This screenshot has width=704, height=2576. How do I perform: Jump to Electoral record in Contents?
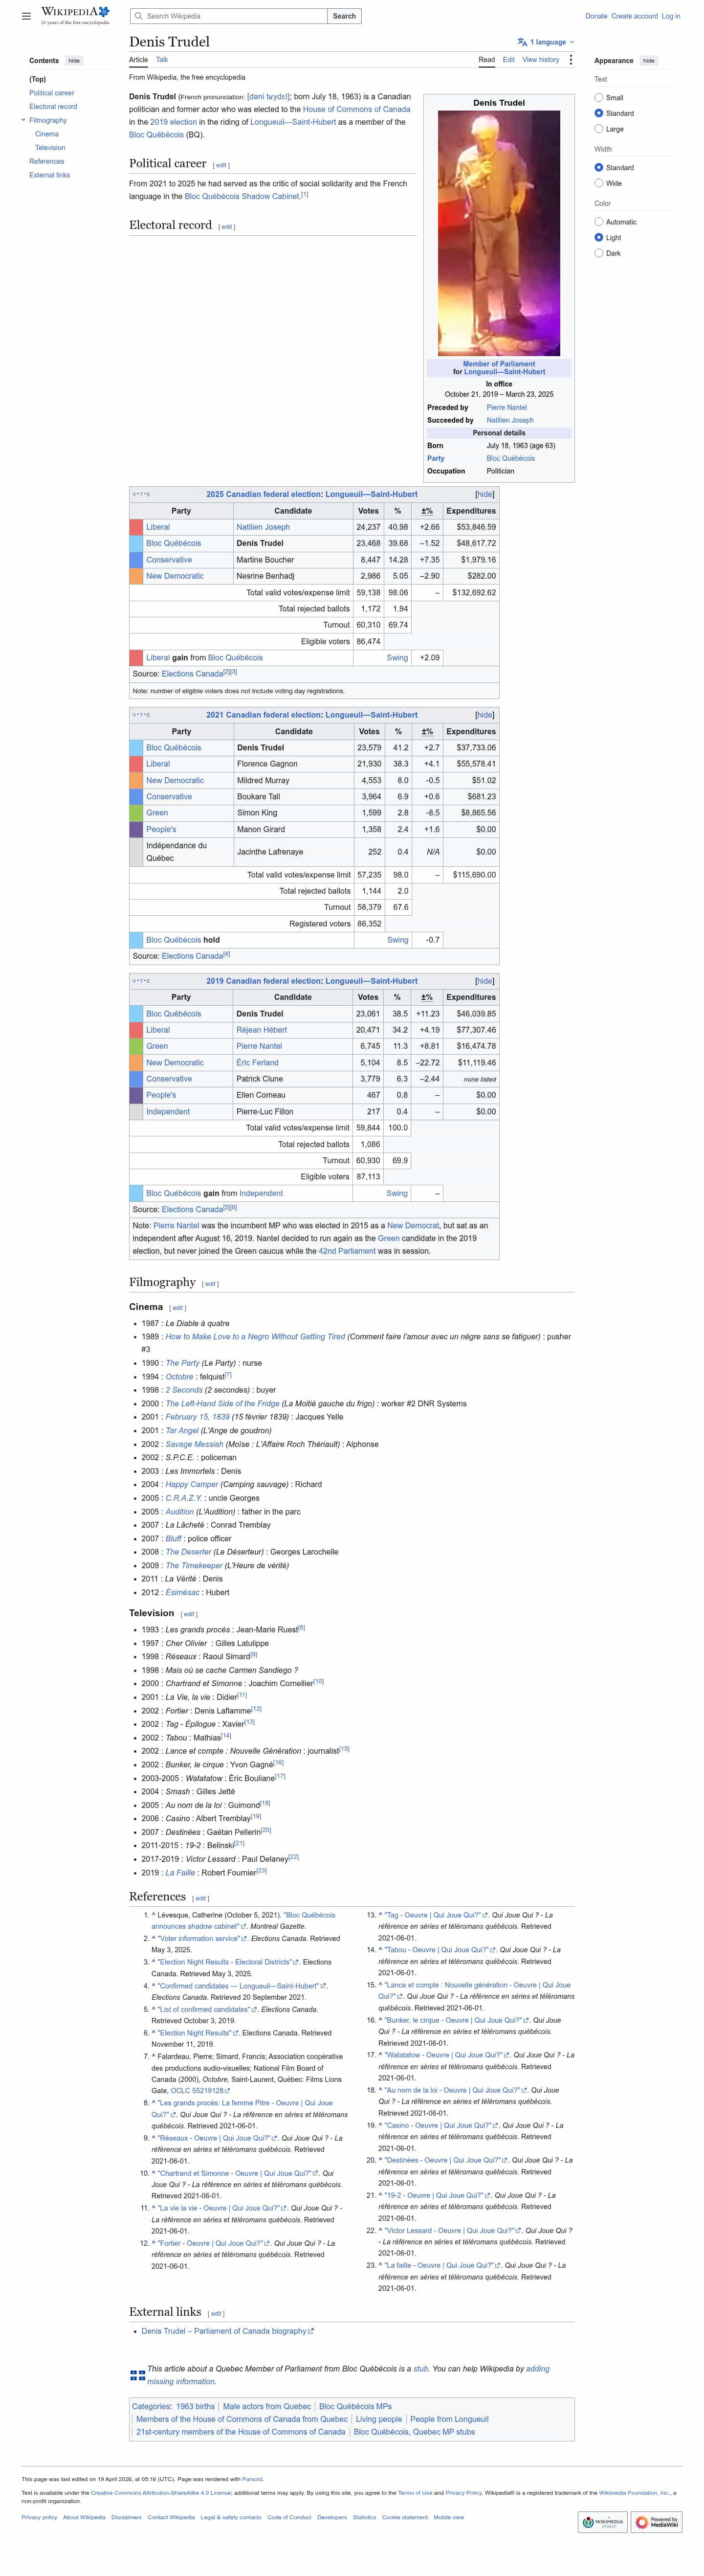pos(53,106)
